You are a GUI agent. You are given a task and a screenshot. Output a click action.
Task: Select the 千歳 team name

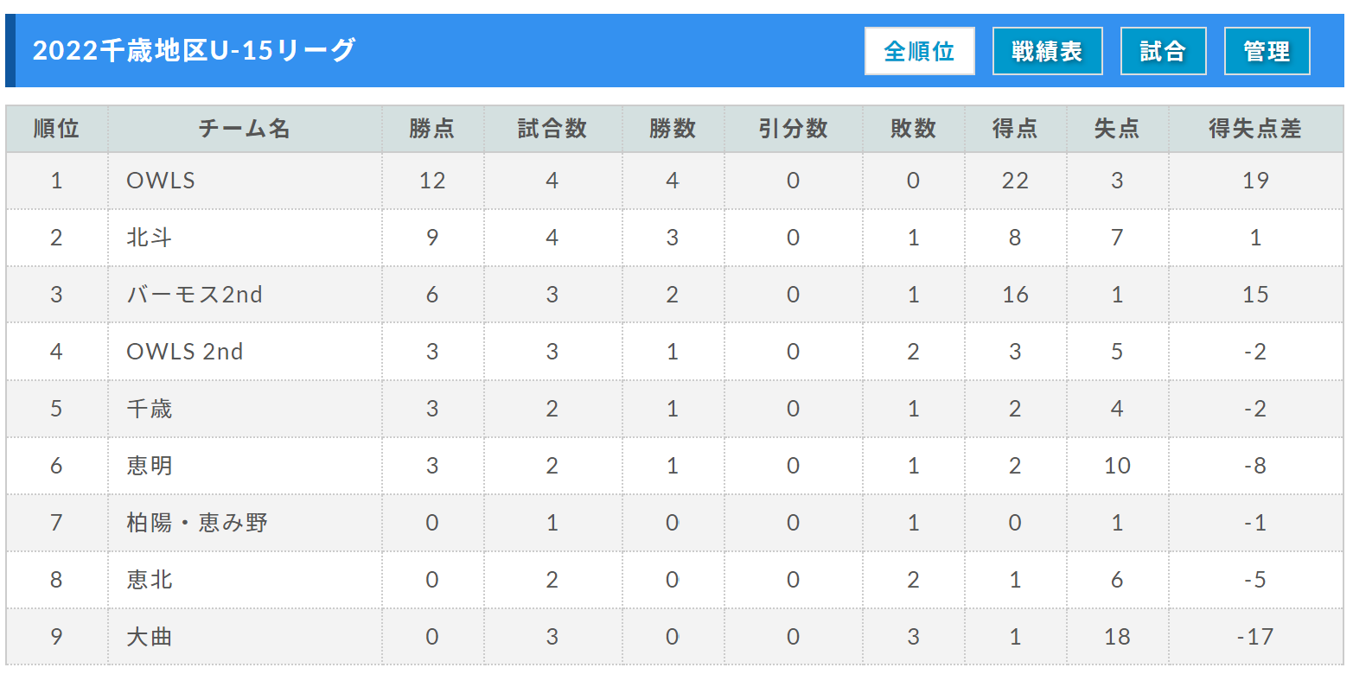pyautogui.click(x=150, y=408)
